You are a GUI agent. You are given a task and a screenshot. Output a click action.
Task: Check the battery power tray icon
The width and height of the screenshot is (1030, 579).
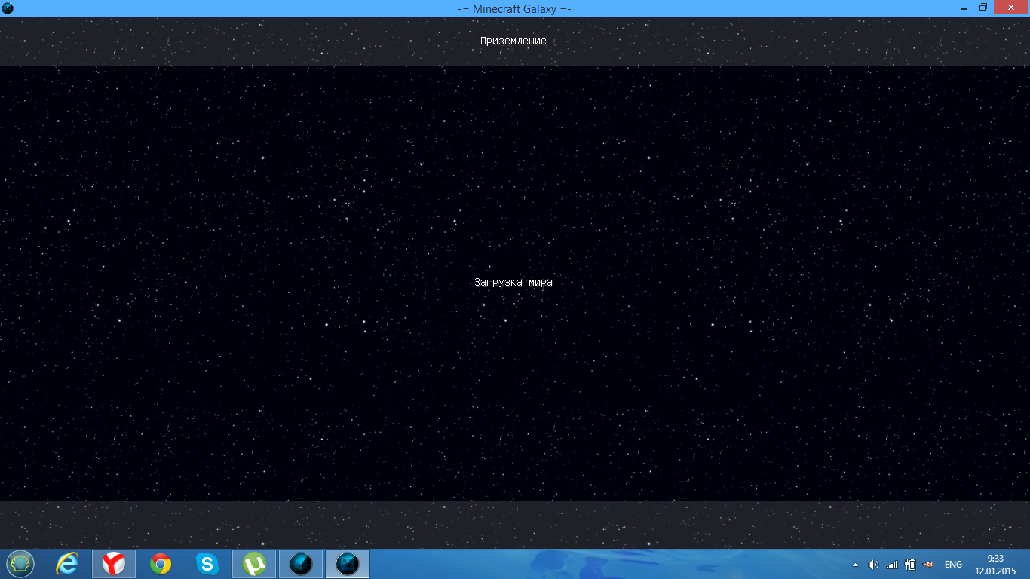(x=910, y=565)
